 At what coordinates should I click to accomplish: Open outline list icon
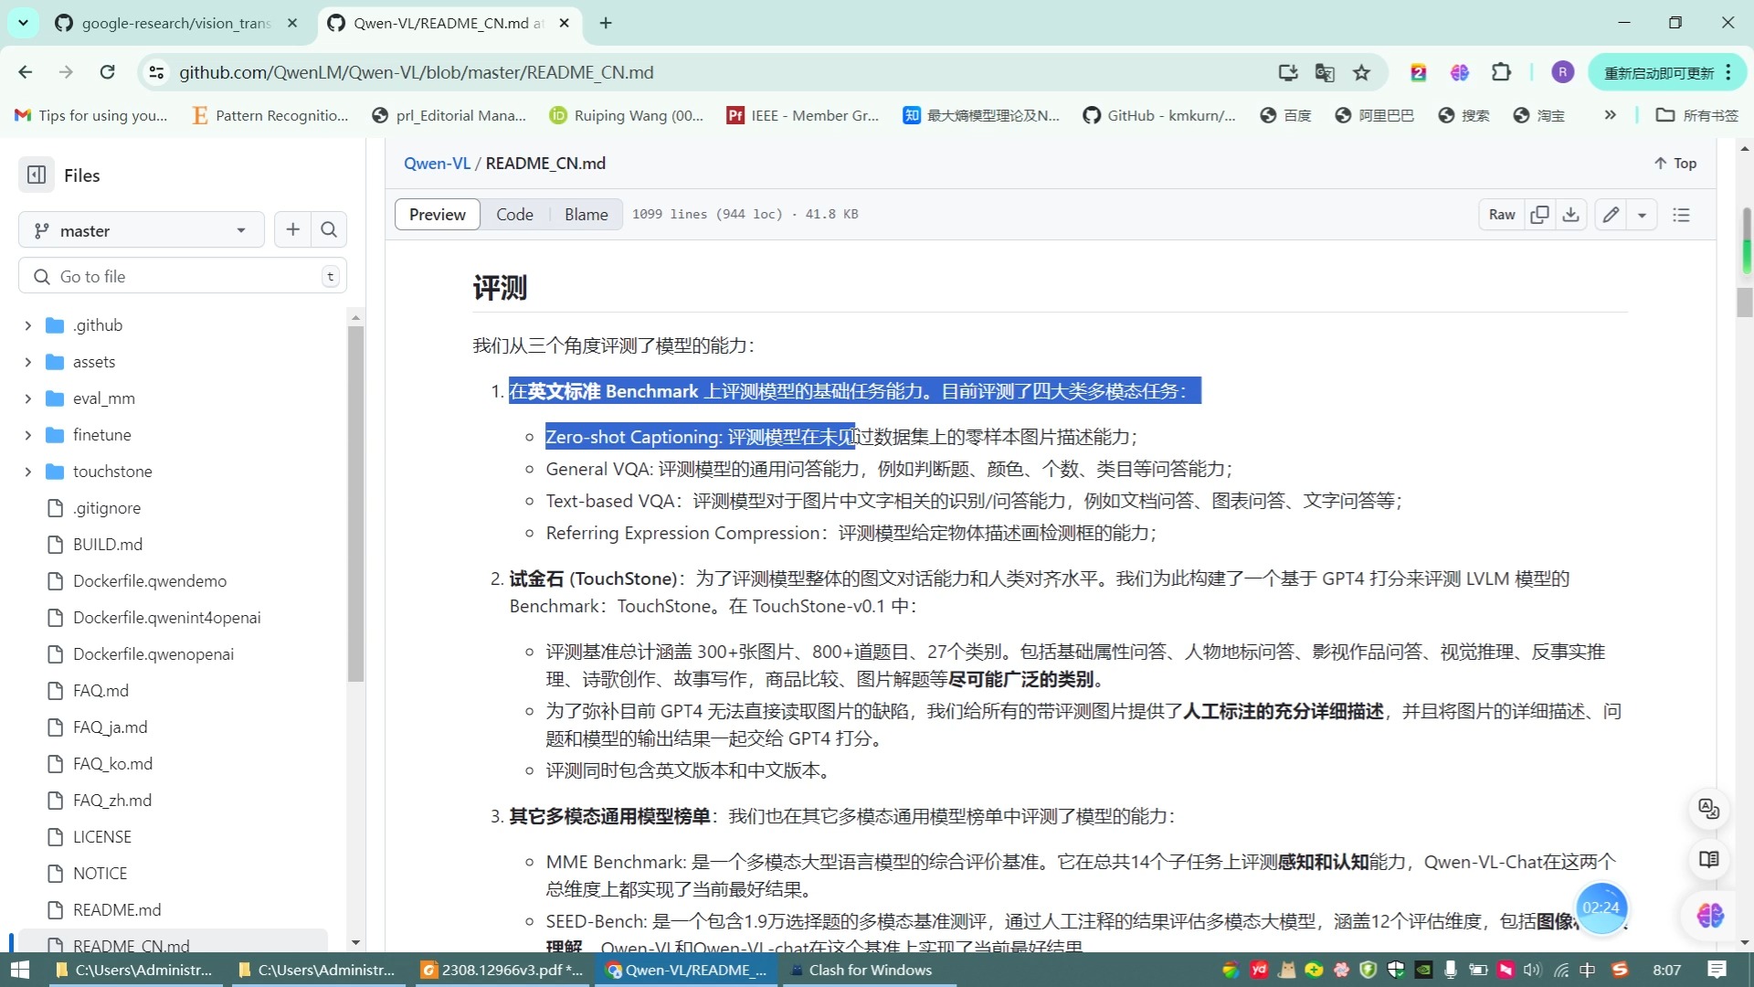(1681, 215)
